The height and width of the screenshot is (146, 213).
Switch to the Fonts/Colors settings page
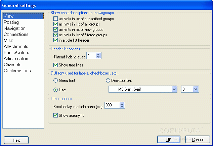[x=16, y=52]
